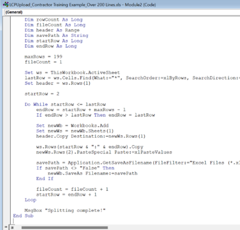This screenshot has width=240, height=230.
Task: Click the 'ws.Rows(startRow & ":" & endRow).Copy' line
Action: (x=89, y=147)
